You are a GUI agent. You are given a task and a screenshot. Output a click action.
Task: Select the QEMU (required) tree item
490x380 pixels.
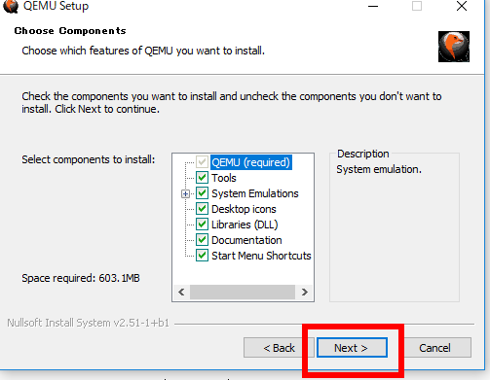point(251,162)
